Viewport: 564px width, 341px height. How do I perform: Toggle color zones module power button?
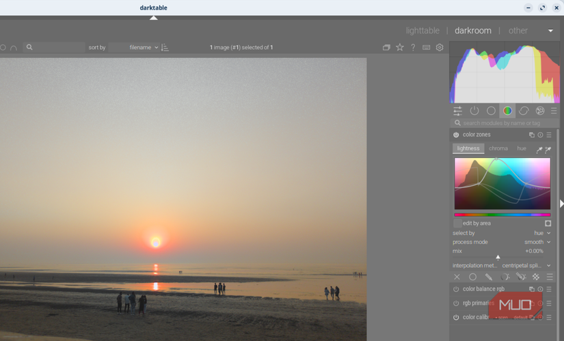tap(456, 135)
